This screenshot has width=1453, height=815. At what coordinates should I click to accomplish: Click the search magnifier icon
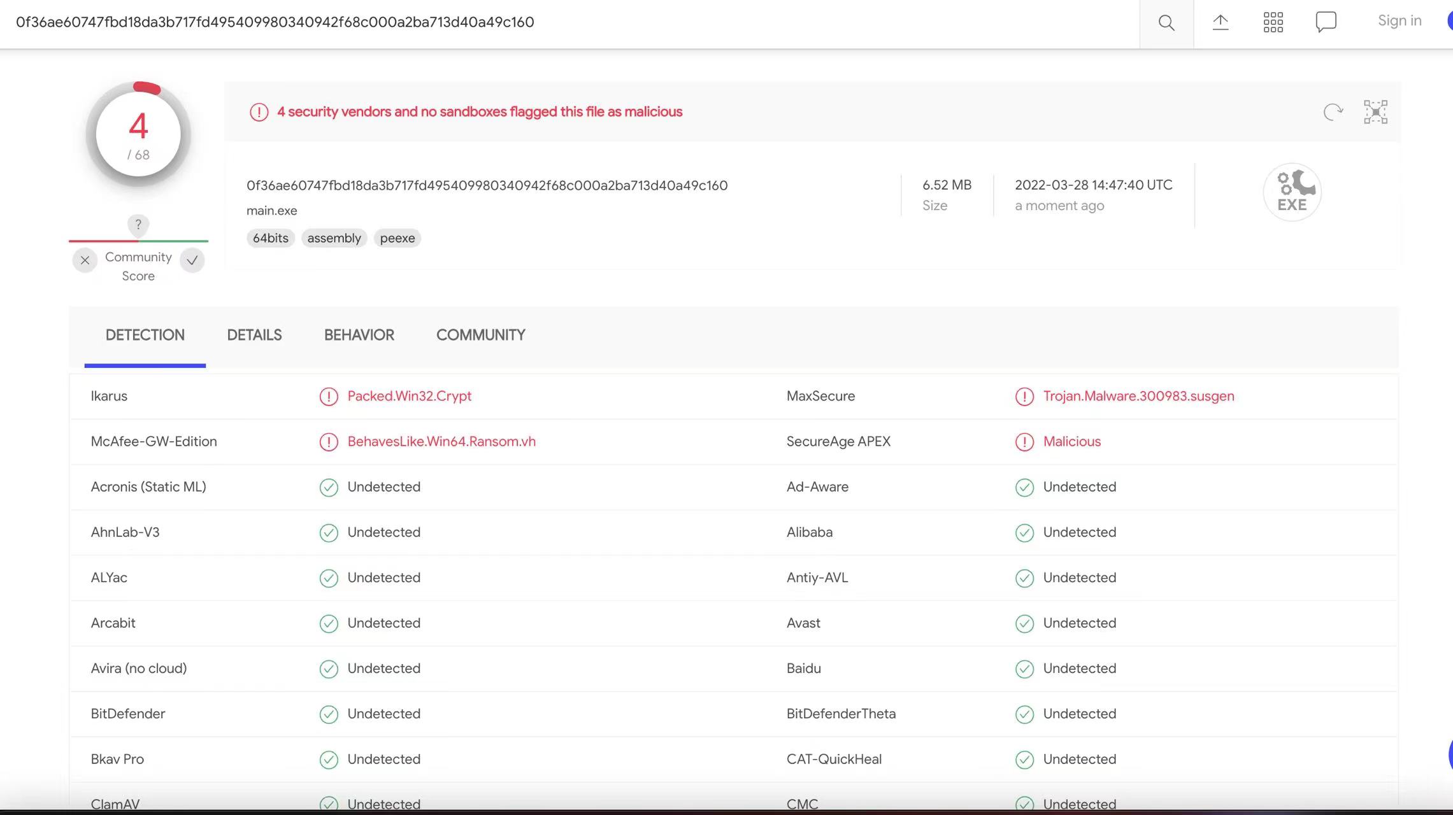(x=1166, y=23)
